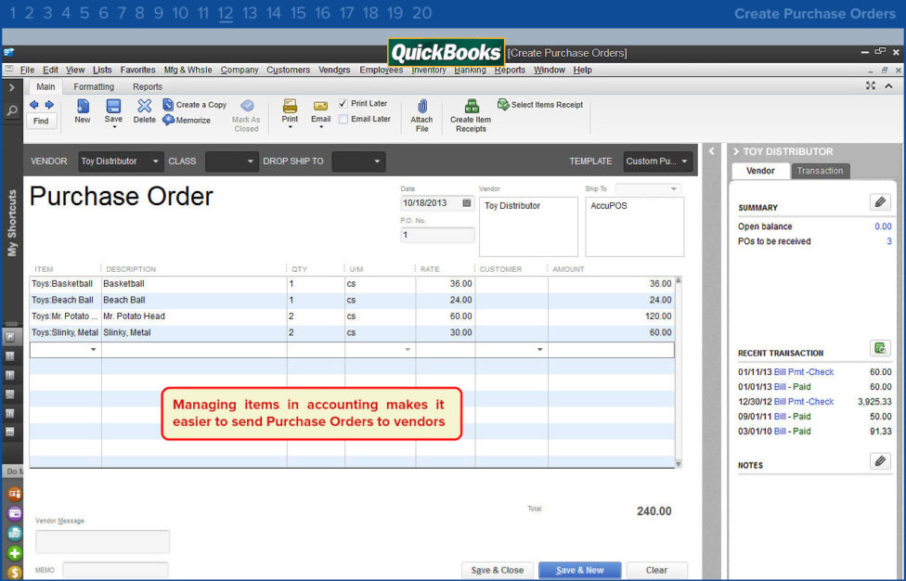
Task: Click Create a Copy icon
Action: pyautogui.click(x=168, y=105)
